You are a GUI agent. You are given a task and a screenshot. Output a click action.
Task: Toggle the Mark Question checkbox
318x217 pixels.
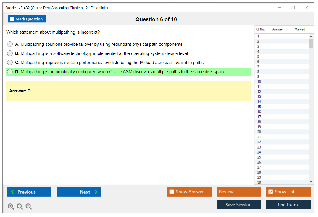12,19
